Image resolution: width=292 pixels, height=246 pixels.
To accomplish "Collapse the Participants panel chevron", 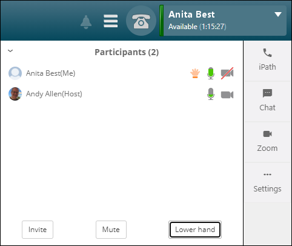I will click(x=10, y=51).
